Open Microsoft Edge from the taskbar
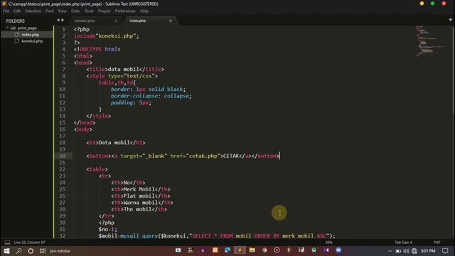This screenshot has width=455, height=256. point(227,250)
